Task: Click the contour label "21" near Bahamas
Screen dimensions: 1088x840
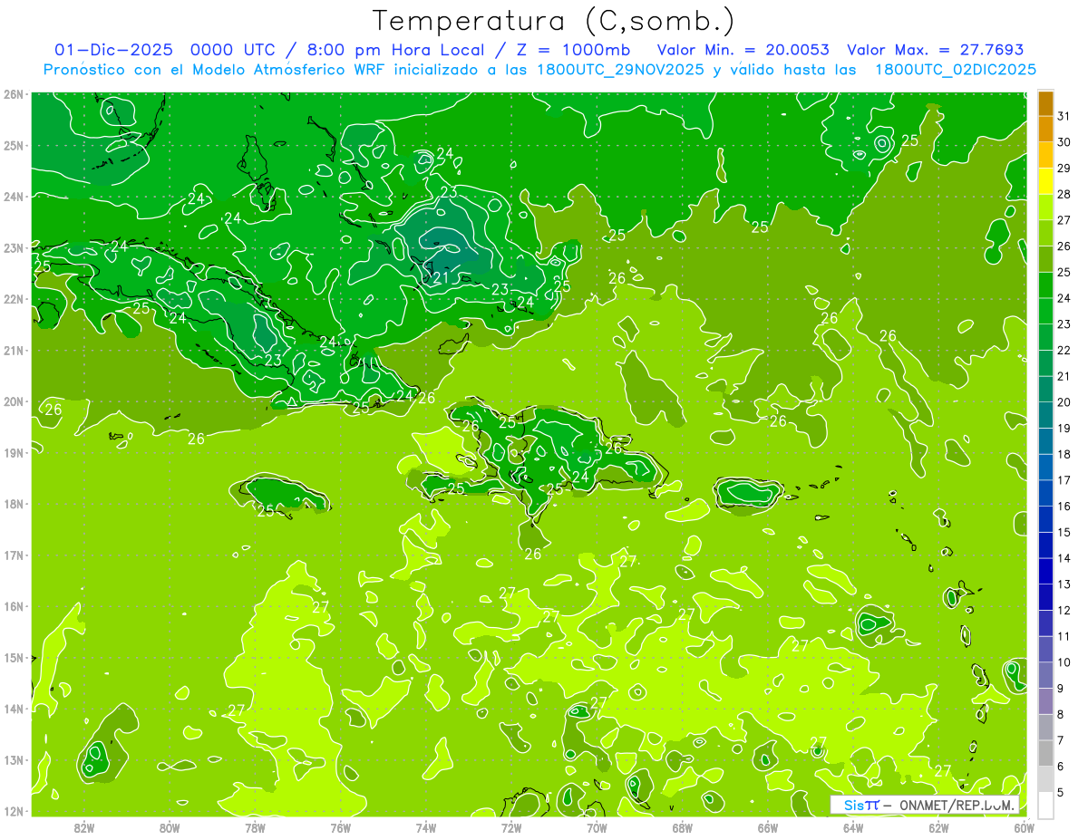Action: (442, 277)
